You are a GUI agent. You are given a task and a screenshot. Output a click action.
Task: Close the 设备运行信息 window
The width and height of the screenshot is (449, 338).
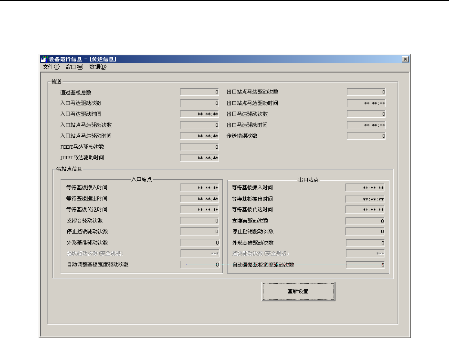pos(405,59)
